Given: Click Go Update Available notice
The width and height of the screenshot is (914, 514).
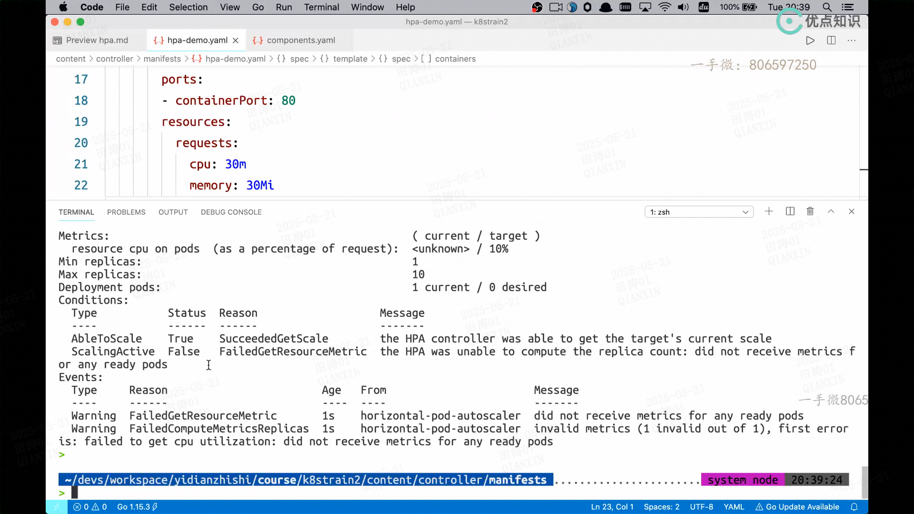Looking at the screenshot, I should (797, 507).
